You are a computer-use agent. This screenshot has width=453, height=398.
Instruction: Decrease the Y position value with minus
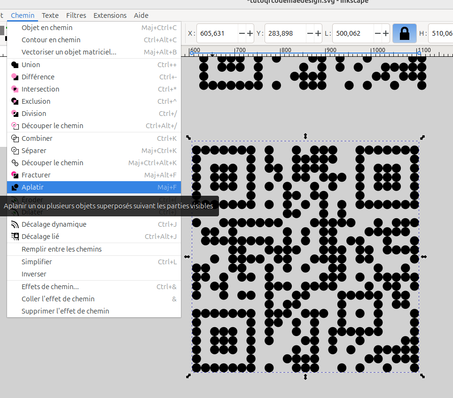[310, 33]
